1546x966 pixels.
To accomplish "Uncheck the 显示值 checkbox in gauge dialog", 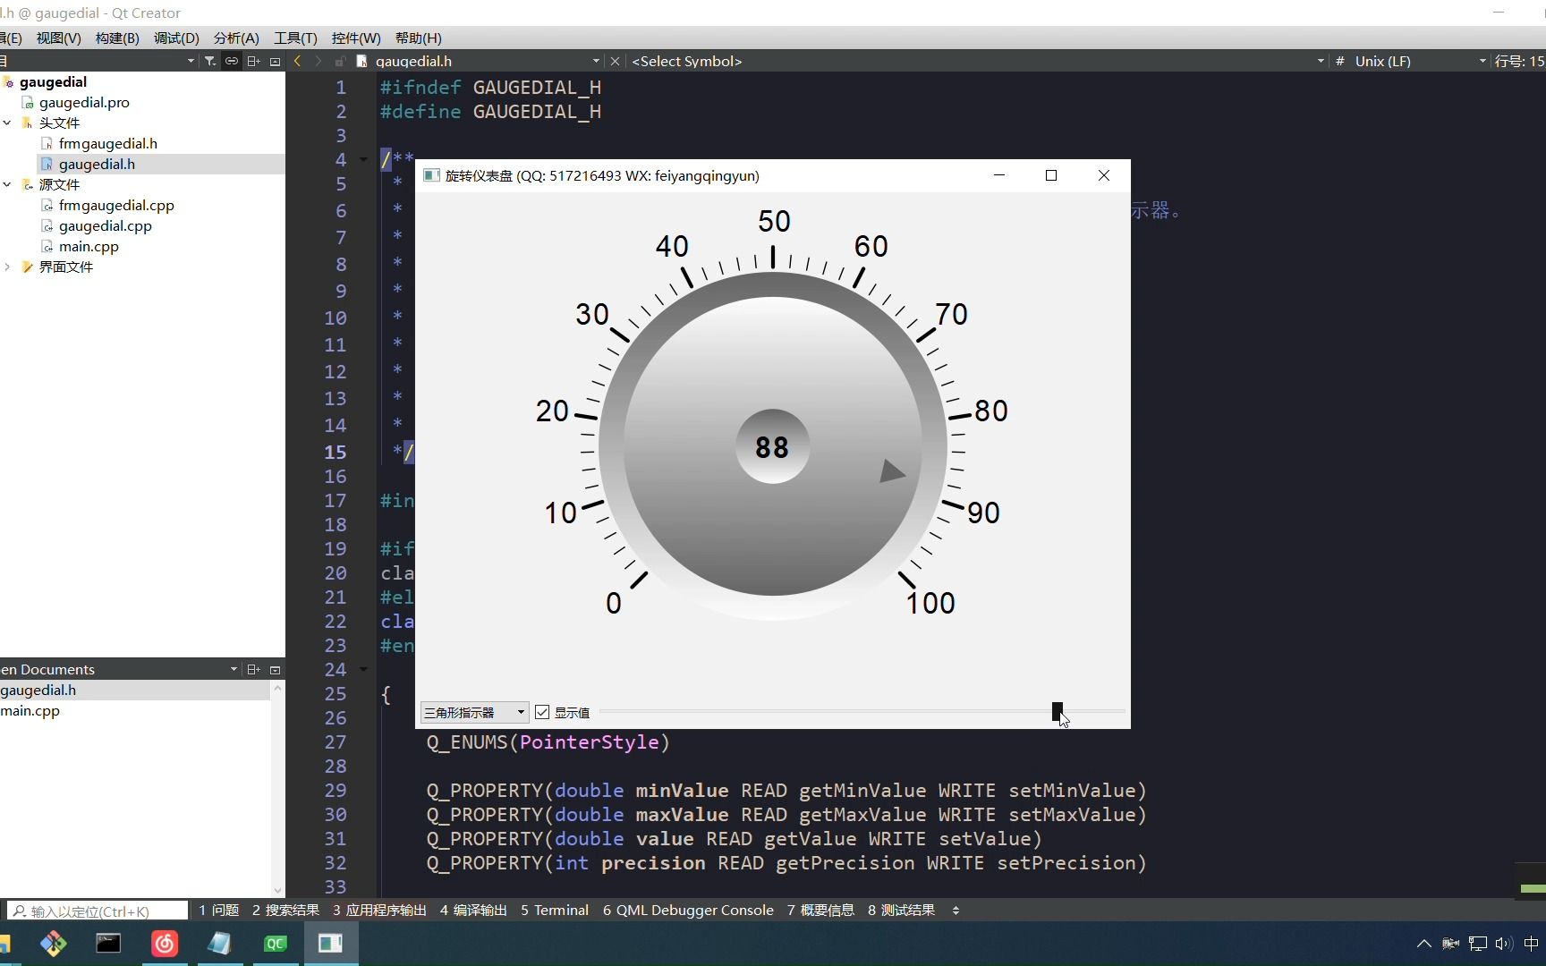I will pos(542,712).
